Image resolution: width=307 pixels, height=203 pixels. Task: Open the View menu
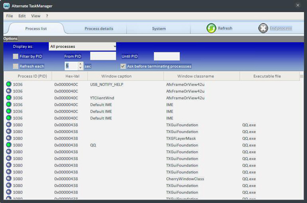pos(36,16)
